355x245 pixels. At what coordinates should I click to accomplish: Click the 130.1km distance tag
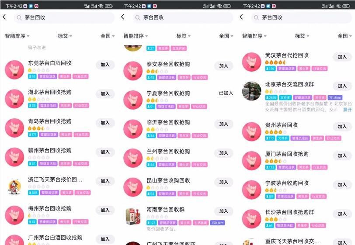[217, 223]
